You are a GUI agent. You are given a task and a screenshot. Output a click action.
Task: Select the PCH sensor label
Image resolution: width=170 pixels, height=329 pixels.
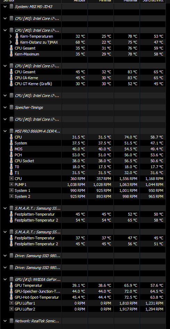[18, 155]
